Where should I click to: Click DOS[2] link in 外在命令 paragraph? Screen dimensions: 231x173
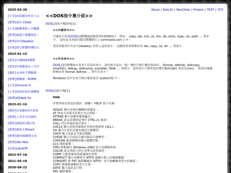pyautogui.click(x=58, y=65)
